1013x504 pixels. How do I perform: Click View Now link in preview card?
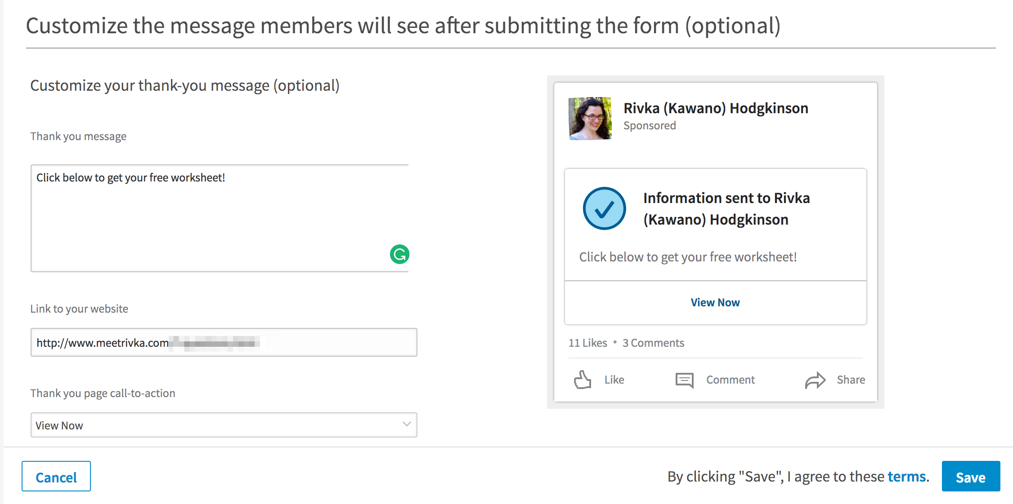(715, 302)
